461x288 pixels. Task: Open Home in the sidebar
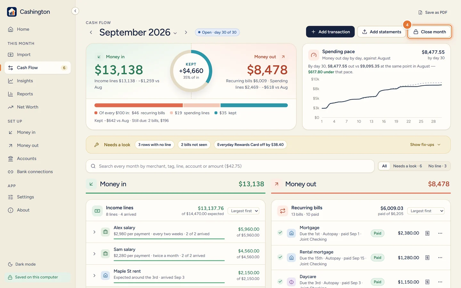coord(38,29)
